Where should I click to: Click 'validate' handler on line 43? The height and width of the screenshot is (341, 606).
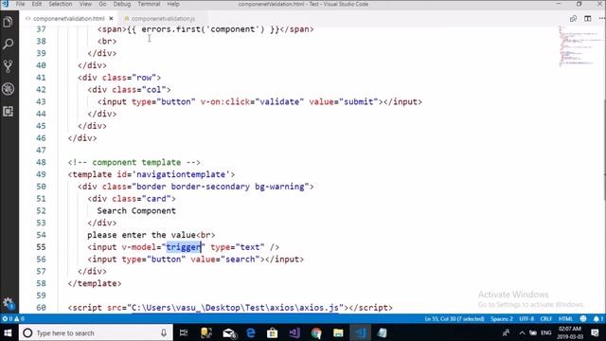(279, 101)
